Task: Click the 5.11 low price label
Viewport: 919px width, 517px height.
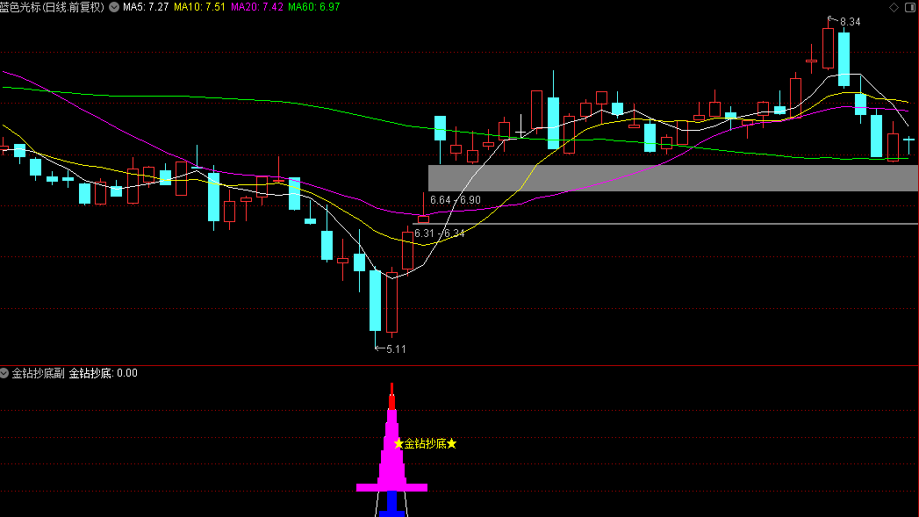Action: pos(396,349)
